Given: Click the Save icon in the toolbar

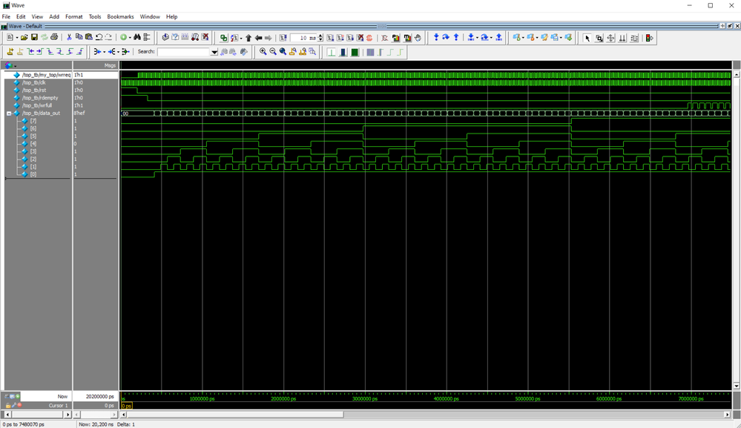Looking at the screenshot, I should pos(34,38).
